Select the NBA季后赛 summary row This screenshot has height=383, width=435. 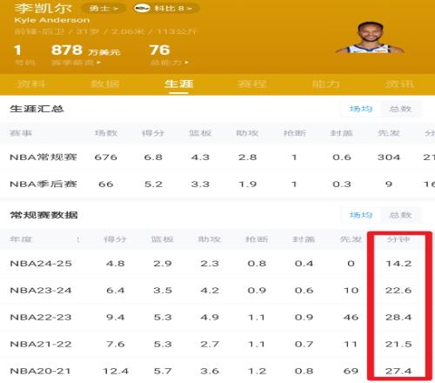(x=217, y=184)
